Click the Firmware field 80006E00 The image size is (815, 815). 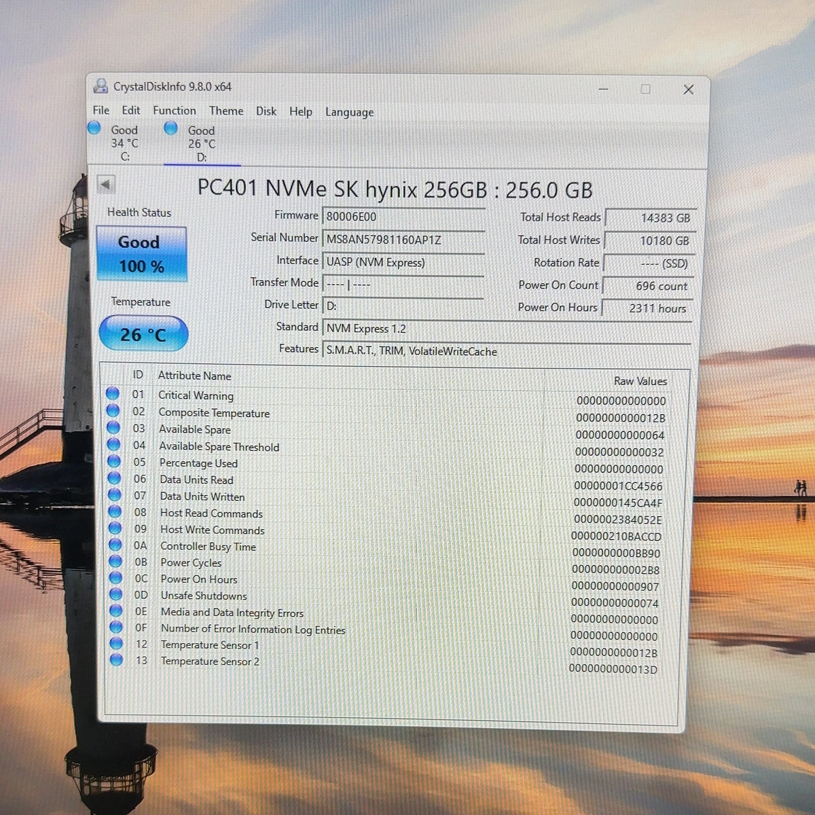(403, 217)
